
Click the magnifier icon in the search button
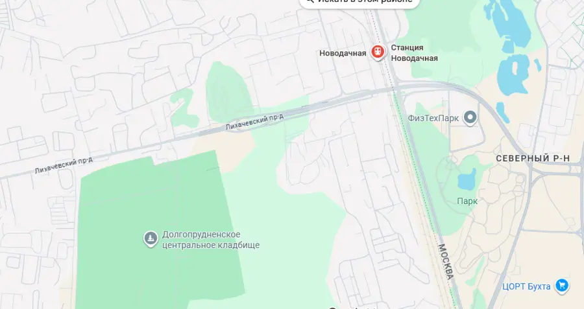click(310, 1)
